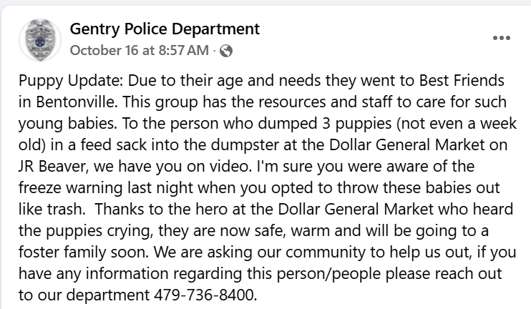
Task: Open the three-dot post options menu
Action: tap(501, 38)
